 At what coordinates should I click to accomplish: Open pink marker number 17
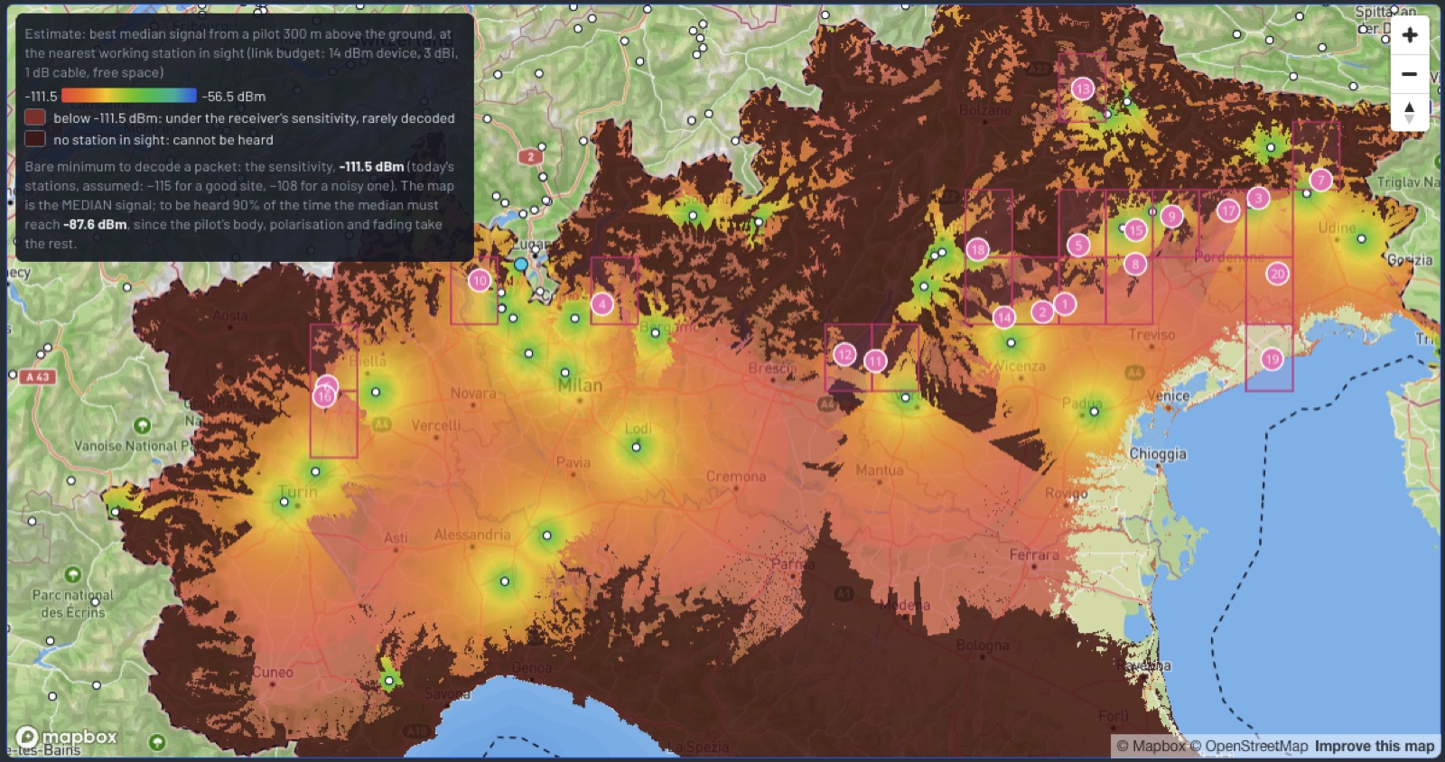coord(1227,210)
